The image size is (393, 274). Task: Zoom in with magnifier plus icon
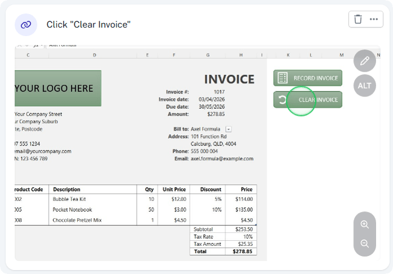pyautogui.click(x=364, y=224)
